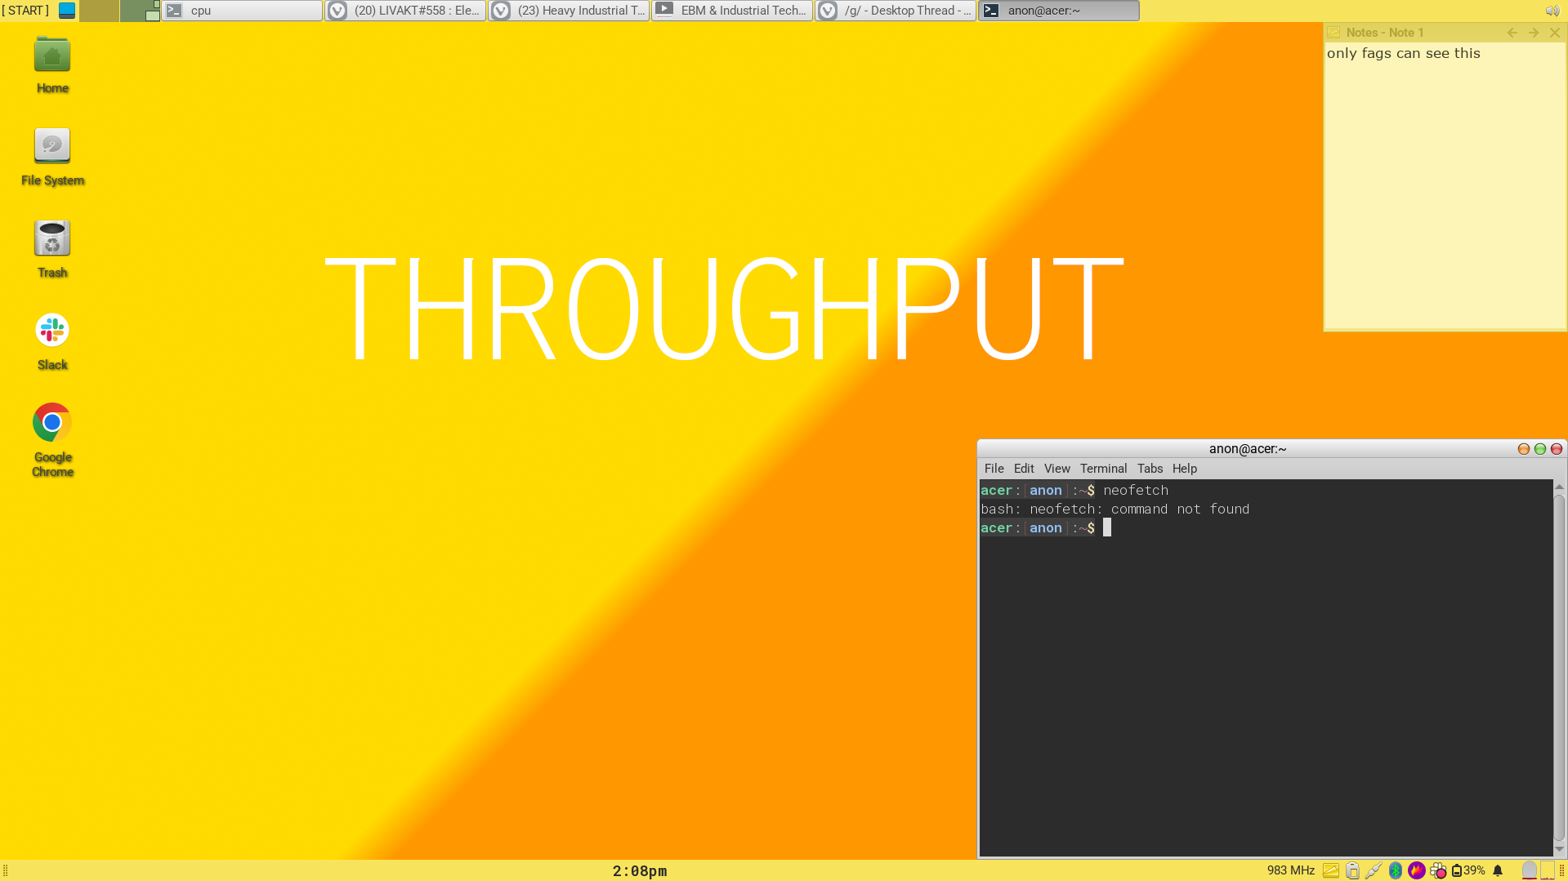Viewport: 1568px width, 881px height.
Task: Click the 2:08pm clock on the bottom panel
Action: [x=640, y=871]
